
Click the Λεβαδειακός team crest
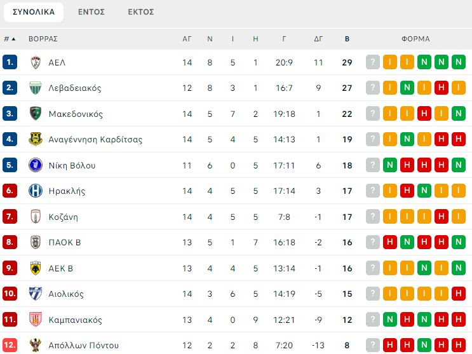coord(36,88)
